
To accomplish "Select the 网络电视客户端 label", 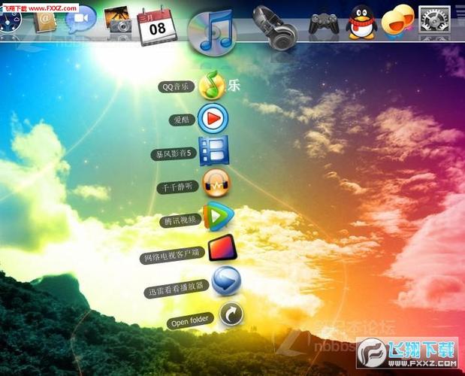I will tap(173, 255).
